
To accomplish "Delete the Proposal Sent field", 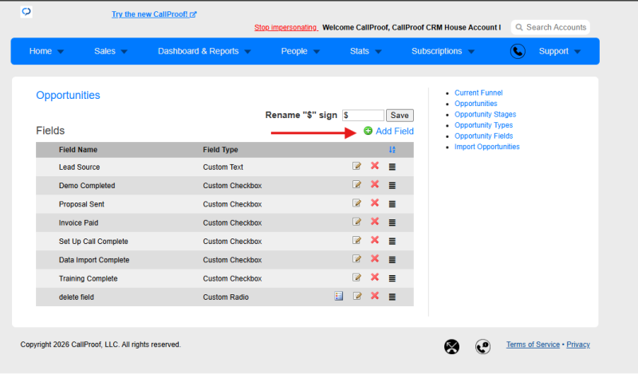I will (375, 203).
